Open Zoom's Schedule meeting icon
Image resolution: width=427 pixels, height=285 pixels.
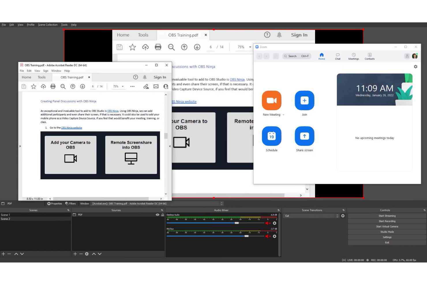tap(271, 136)
